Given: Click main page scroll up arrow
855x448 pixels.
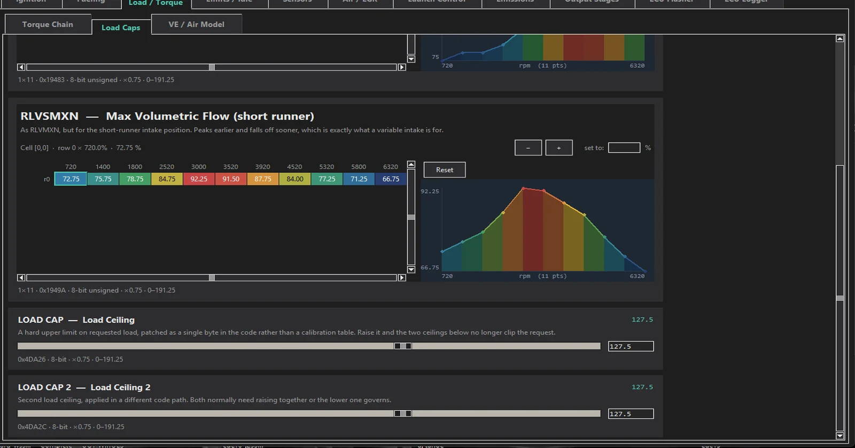Looking at the screenshot, I should pyautogui.click(x=840, y=38).
